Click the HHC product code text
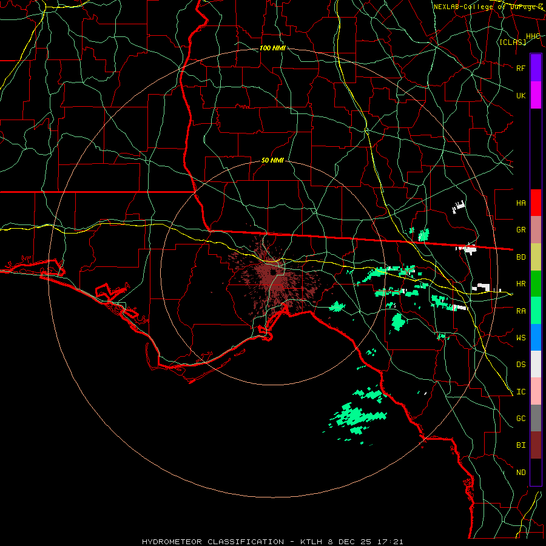 [533, 36]
